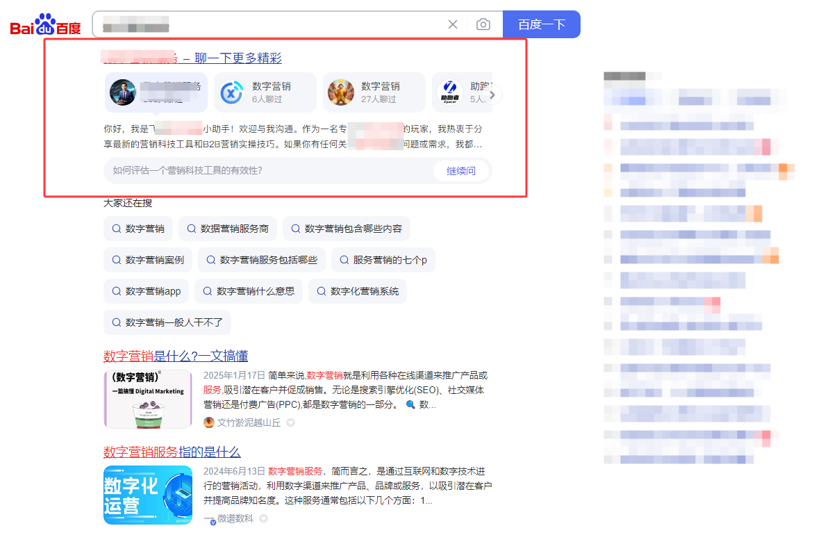Search related term 数字化营销系统
Screen dimensions: 816x535
(x=358, y=291)
